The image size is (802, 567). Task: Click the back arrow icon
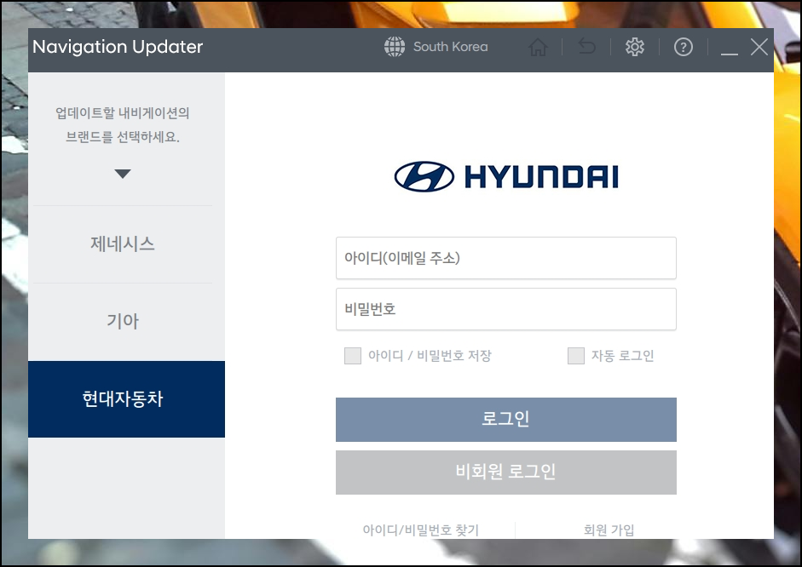(x=586, y=47)
